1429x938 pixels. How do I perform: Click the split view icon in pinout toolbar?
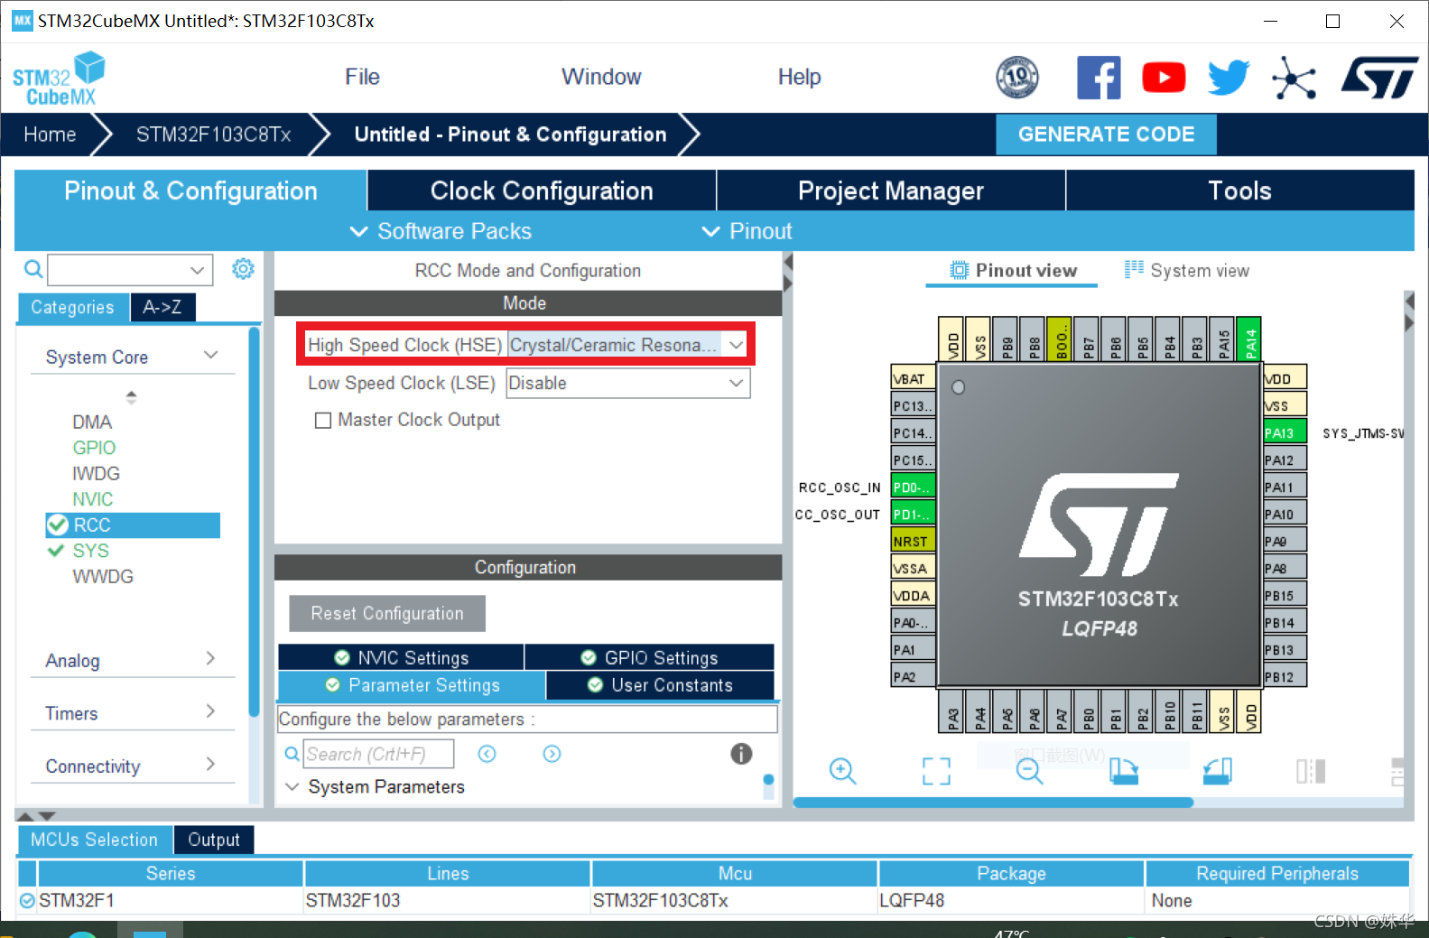coord(1311,770)
